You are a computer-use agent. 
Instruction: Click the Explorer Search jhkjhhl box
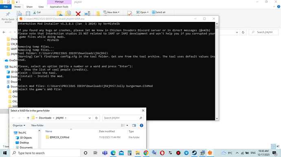click(263, 32)
